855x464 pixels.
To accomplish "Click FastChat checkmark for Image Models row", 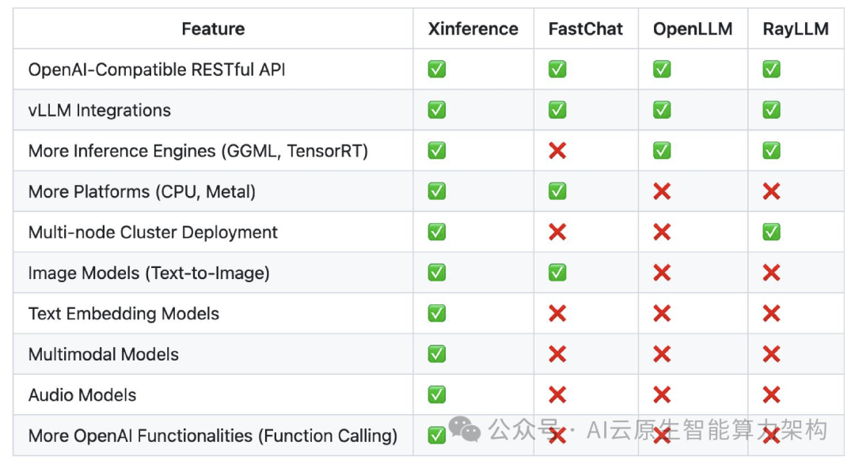I will [x=557, y=273].
